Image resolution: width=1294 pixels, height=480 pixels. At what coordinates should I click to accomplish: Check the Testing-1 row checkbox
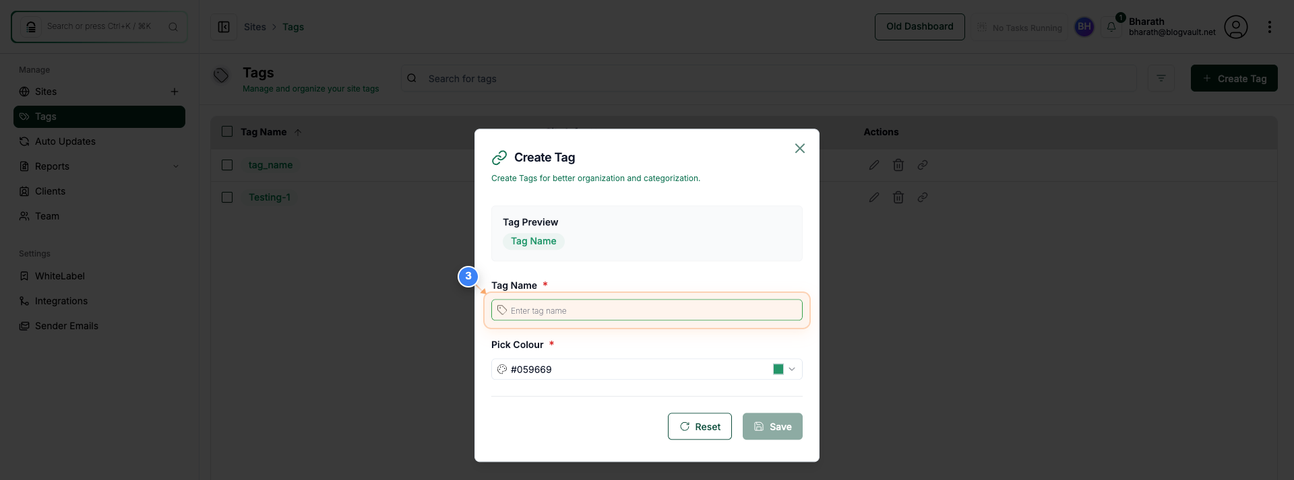(227, 197)
